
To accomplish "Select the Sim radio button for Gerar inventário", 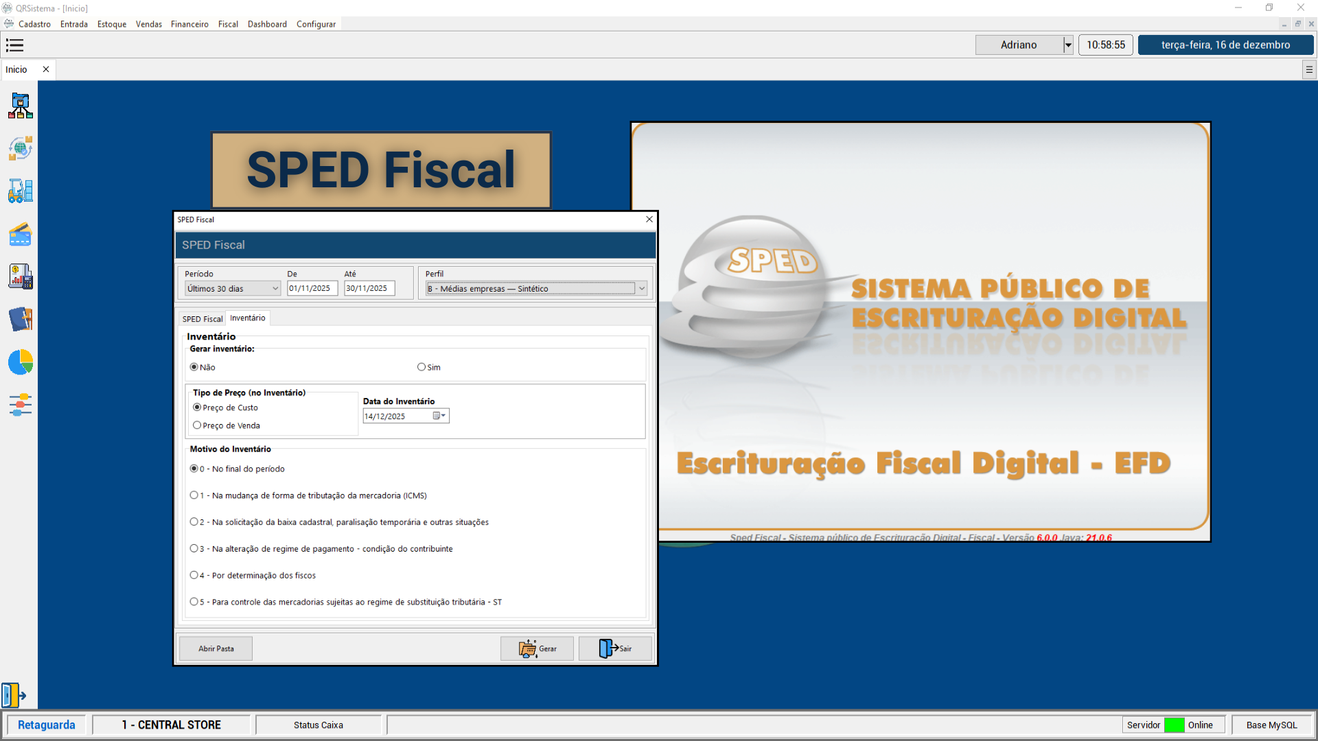I will point(421,367).
